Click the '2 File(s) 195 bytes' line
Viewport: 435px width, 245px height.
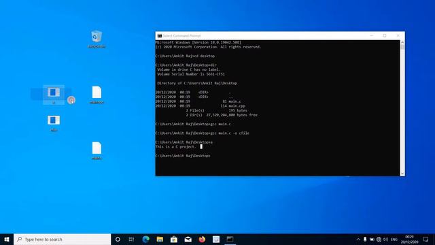click(216, 110)
